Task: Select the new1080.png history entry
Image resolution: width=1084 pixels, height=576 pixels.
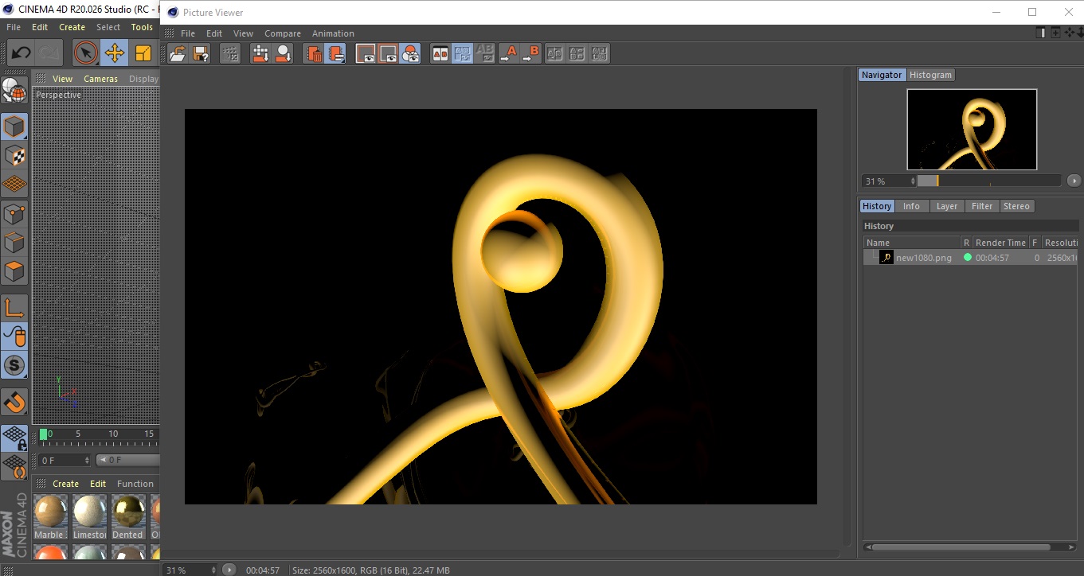Action: [971, 258]
